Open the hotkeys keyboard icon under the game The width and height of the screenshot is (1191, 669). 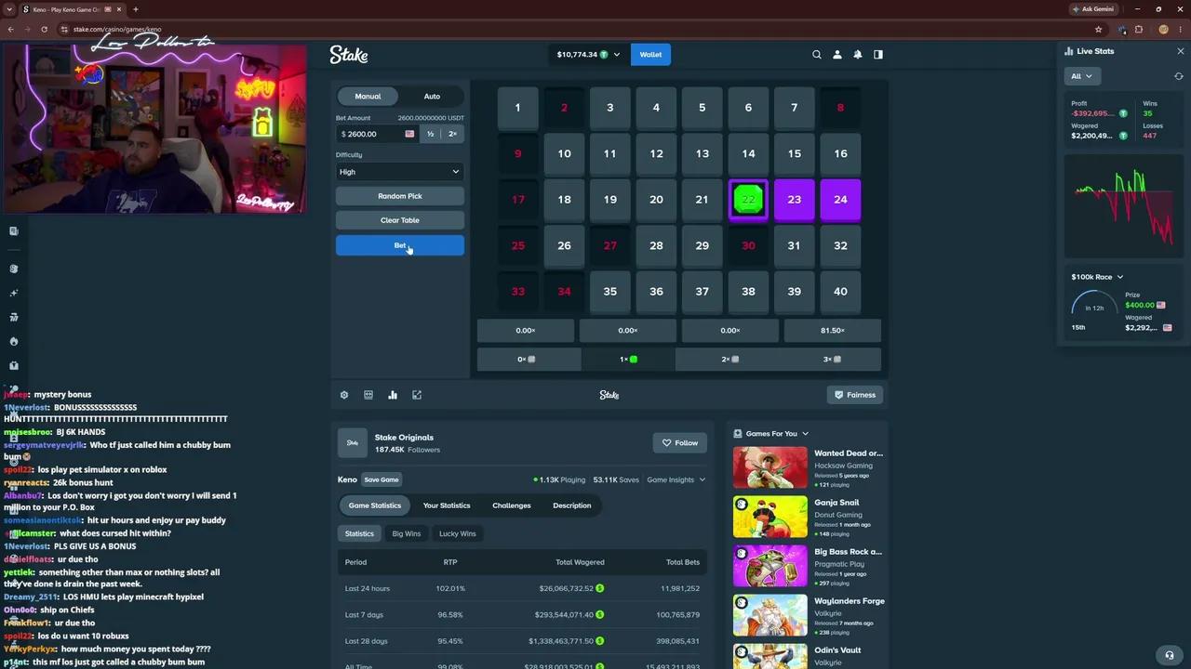[368, 395]
